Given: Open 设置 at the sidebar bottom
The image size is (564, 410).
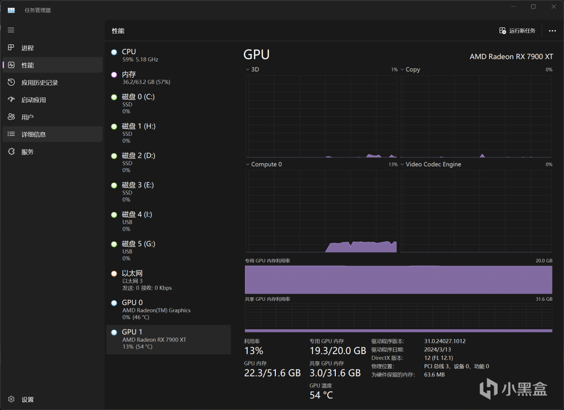Looking at the screenshot, I should click(x=52, y=399).
